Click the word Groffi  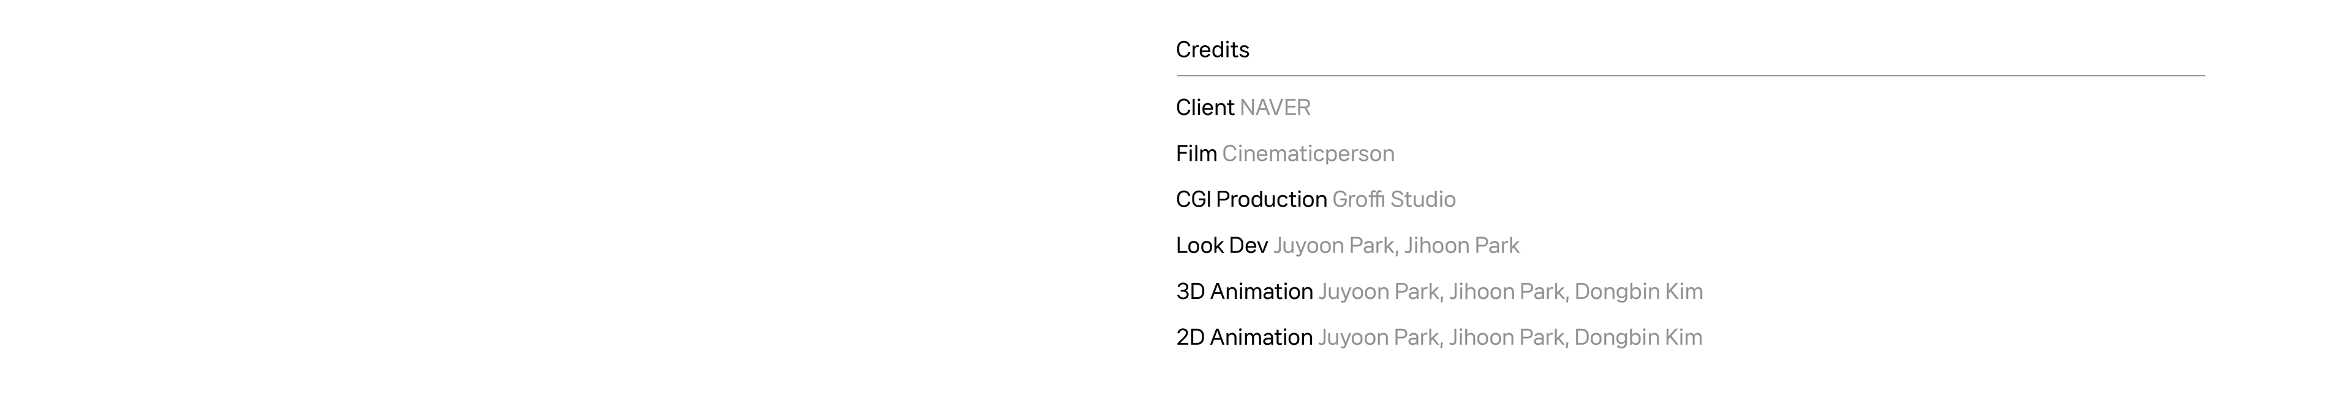pos(1358,200)
